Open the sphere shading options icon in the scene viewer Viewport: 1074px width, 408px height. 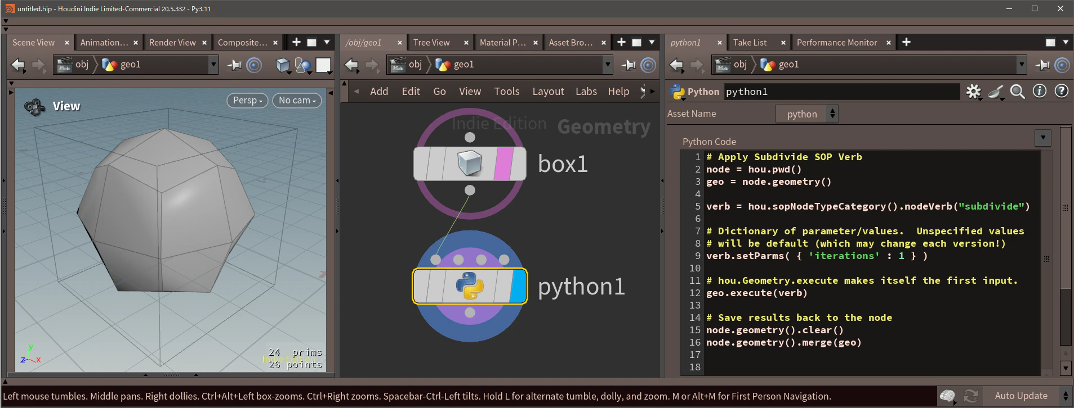tap(303, 65)
